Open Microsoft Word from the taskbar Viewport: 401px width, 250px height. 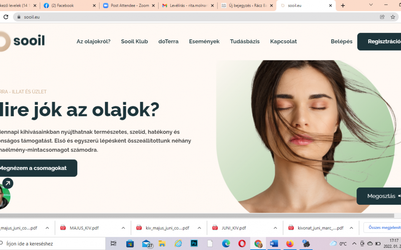point(274,243)
